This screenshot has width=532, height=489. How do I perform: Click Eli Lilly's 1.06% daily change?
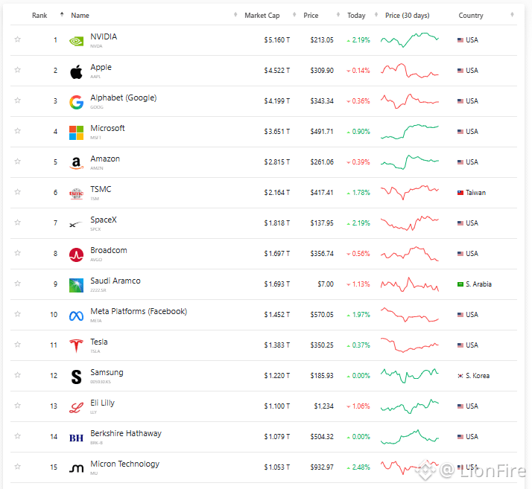click(x=358, y=406)
